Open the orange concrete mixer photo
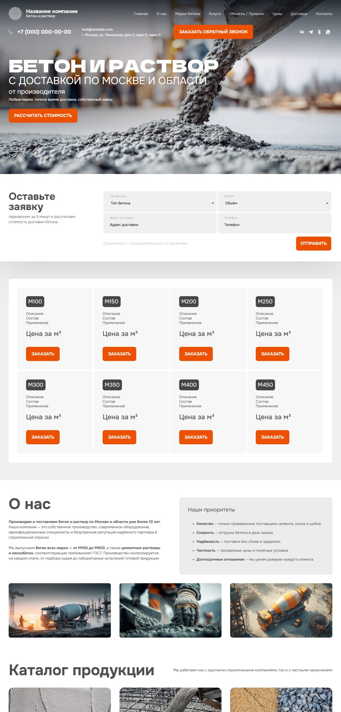Viewport: 341px width, 712px height. click(x=281, y=610)
